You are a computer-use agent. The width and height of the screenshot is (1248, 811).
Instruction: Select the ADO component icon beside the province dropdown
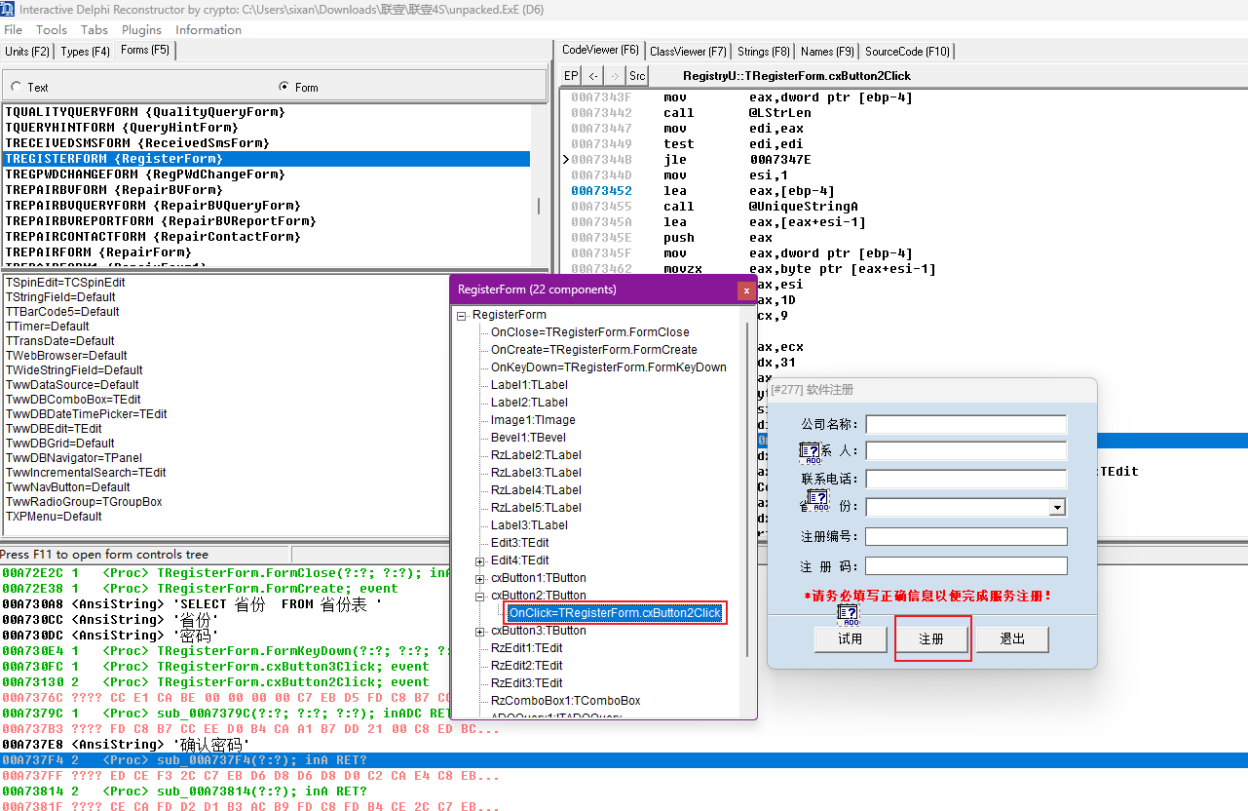pyautogui.click(x=818, y=500)
